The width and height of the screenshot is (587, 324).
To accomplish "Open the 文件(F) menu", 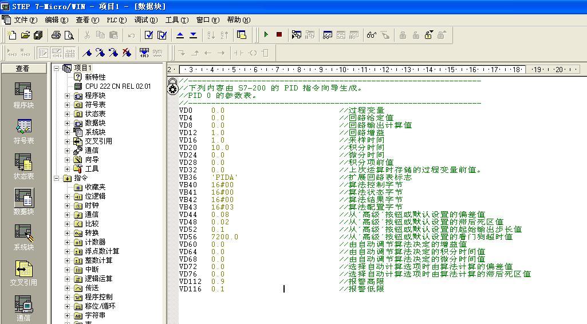I will click(x=25, y=20).
